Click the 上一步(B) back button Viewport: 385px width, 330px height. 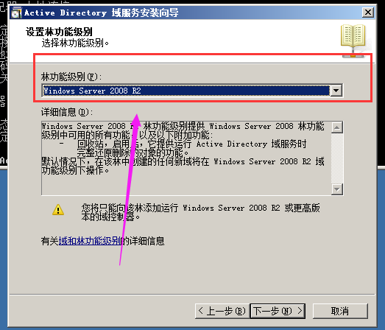tap(222, 311)
